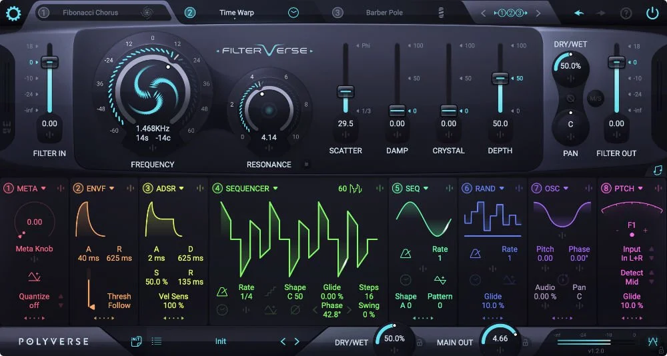Open the META modulator dropdown
Viewport: 667px width, 356px height.
click(43, 189)
